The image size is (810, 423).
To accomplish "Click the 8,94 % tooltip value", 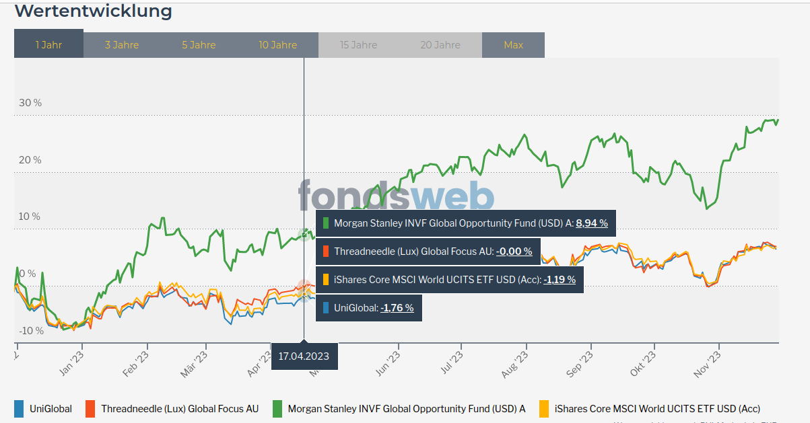I will pyautogui.click(x=592, y=223).
